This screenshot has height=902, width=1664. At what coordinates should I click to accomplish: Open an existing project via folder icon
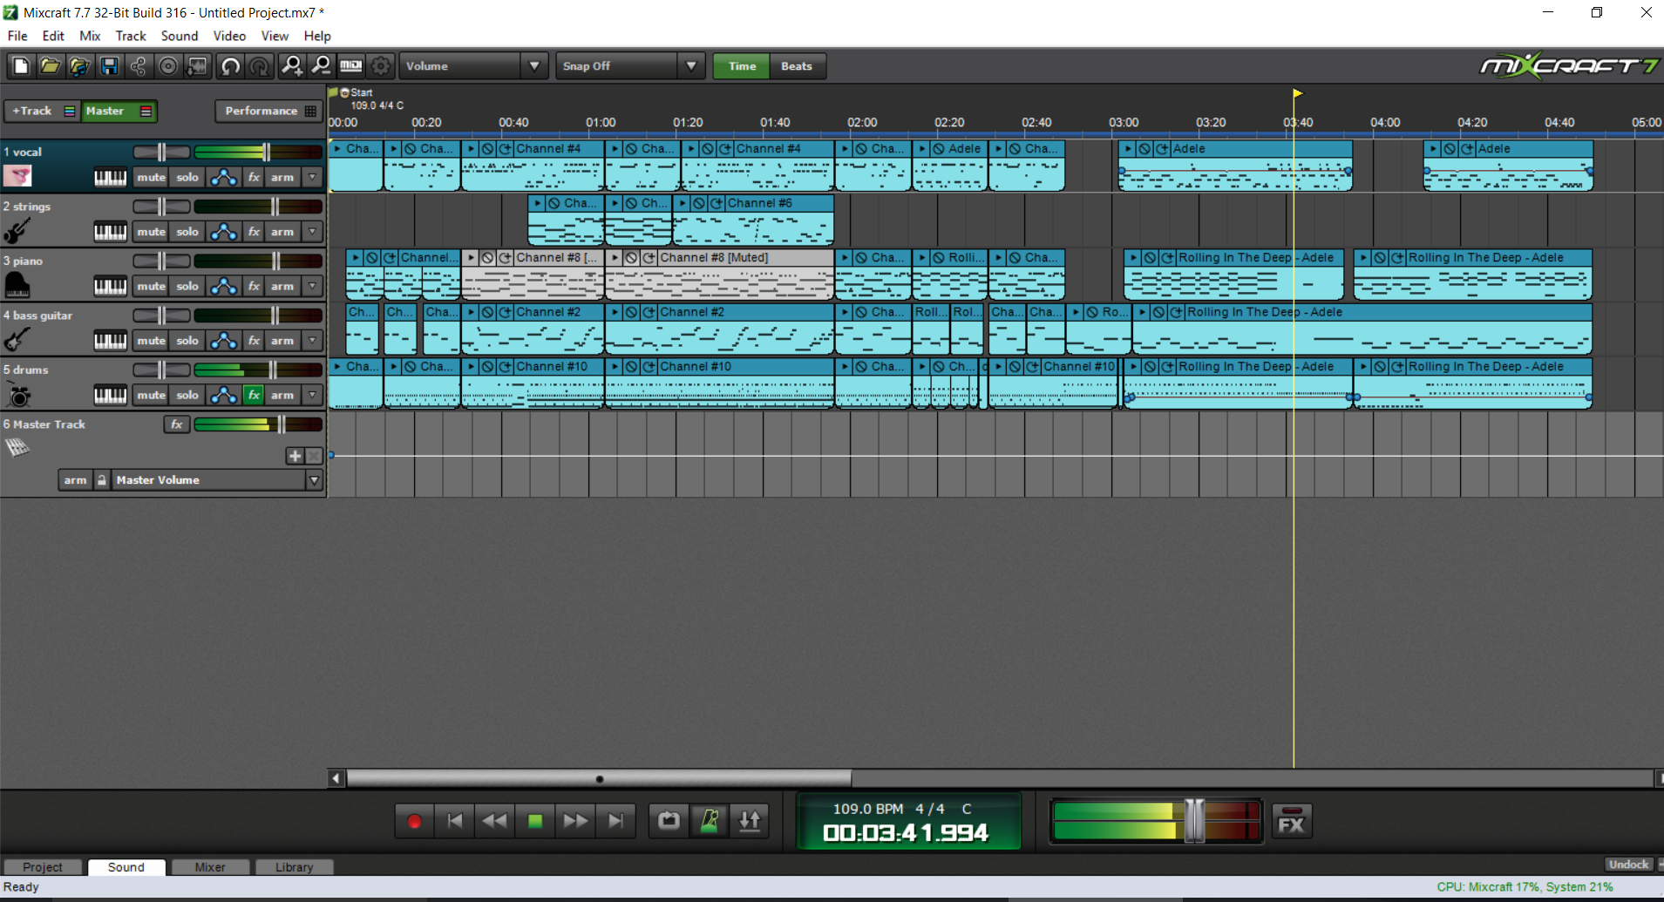(x=50, y=66)
